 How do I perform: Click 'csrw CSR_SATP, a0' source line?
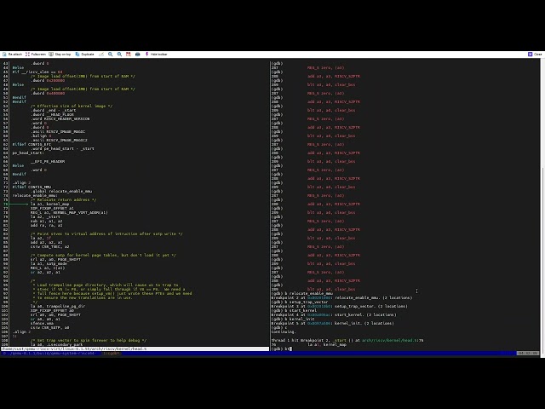point(49,327)
